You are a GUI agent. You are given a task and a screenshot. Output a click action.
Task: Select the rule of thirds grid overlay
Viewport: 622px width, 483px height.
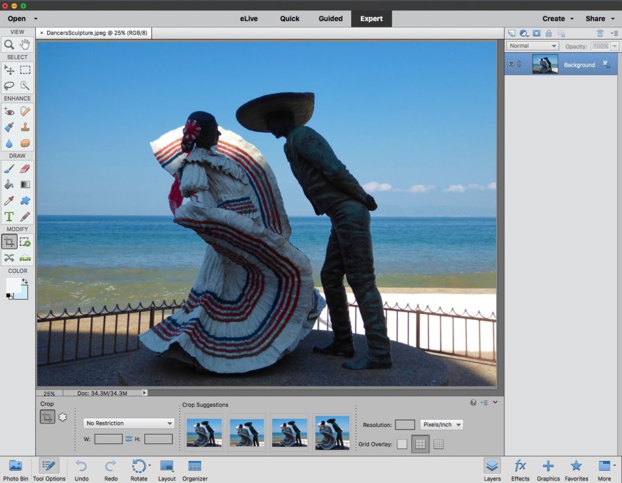(420, 444)
